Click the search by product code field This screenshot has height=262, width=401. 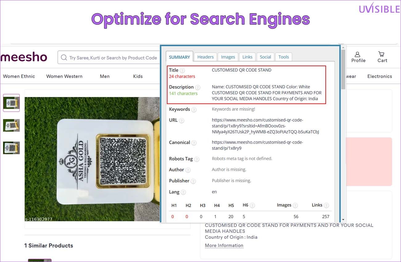click(x=109, y=58)
